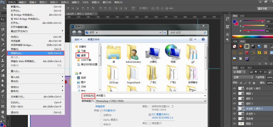273x127 pixels.
Task: Hide the 椭圆 1 layer
Action: click(x=234, y=93)
